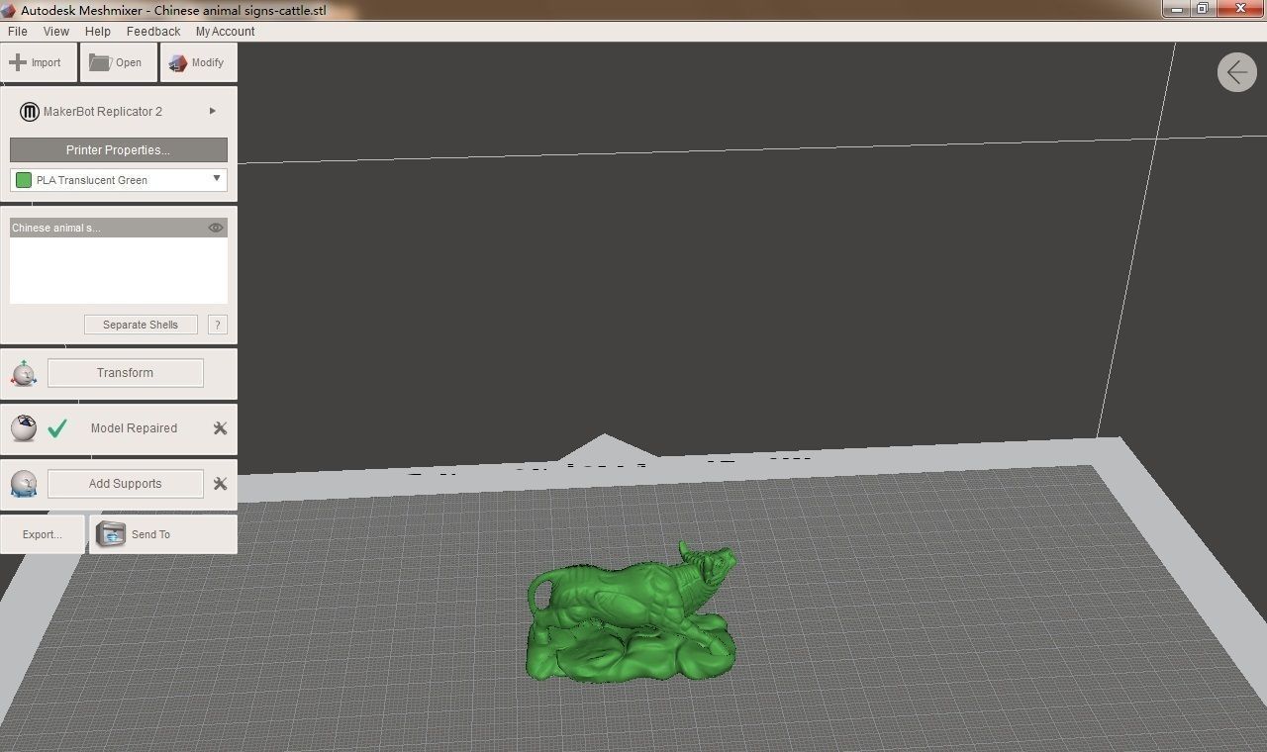Click Add Supports button
1267x752 pixels.
point(126,484)
